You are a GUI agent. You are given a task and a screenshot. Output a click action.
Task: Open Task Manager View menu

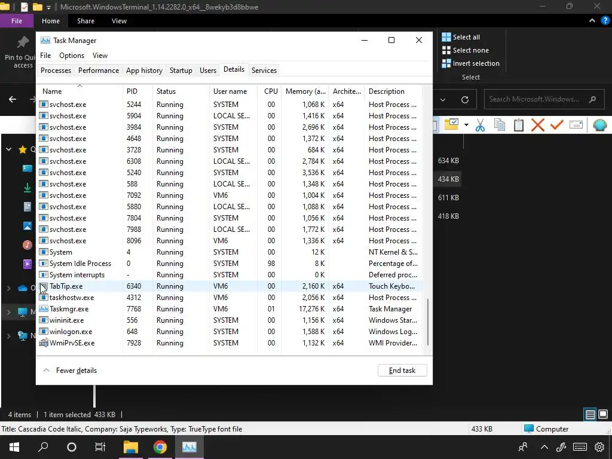(x=100, y=56)
